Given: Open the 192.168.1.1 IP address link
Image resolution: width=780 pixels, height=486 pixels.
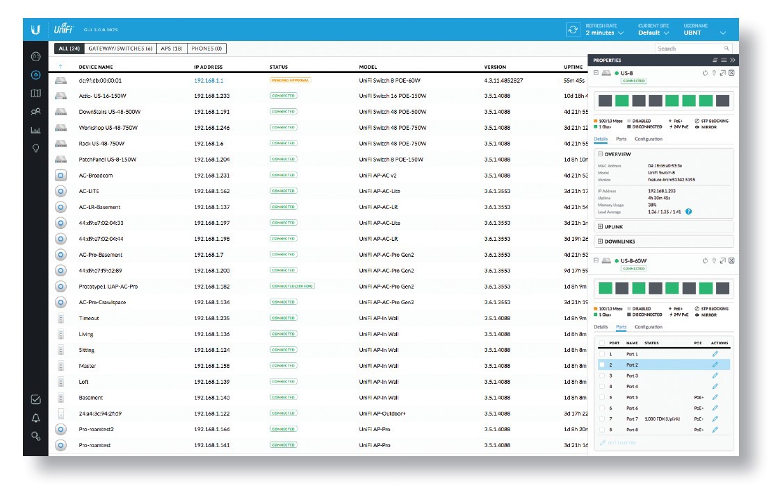Looking at the screenshot, I should pyautogui.click(x=209, y=81).
